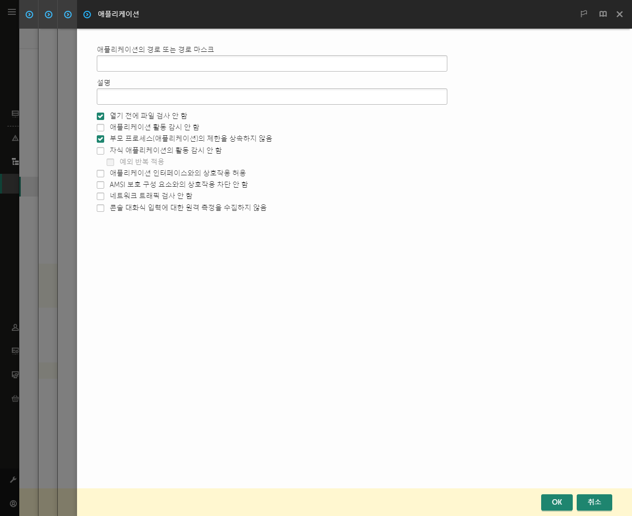Click the device discovery icon in the sidebar
Screen dimensions: 632x516
coord(15,375)
